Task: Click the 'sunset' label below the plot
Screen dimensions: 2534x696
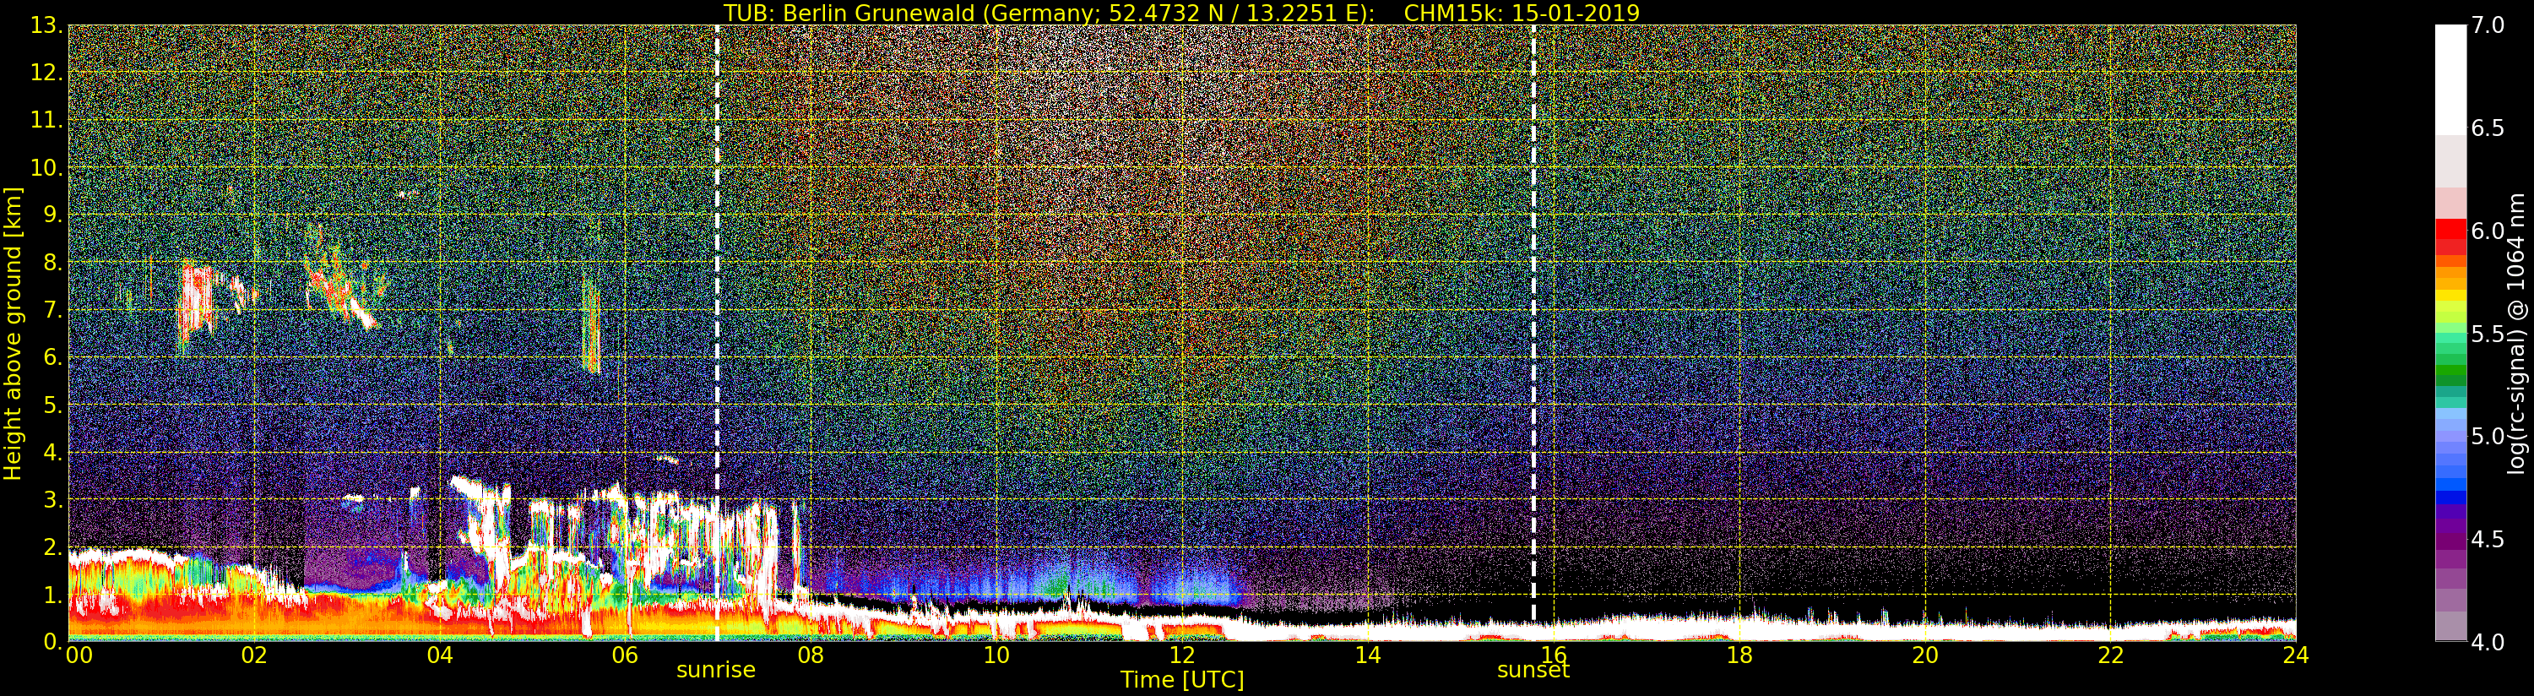Action: point(1533,671)
